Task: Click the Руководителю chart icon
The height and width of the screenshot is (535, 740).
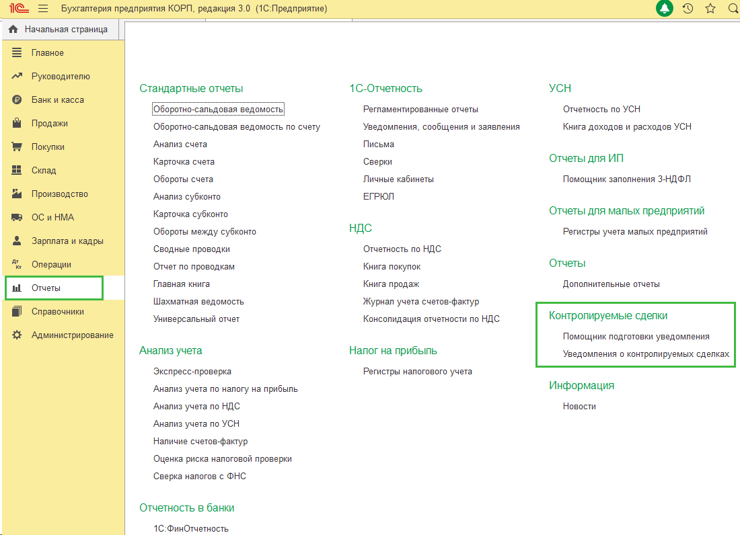Action: [17, 76]
